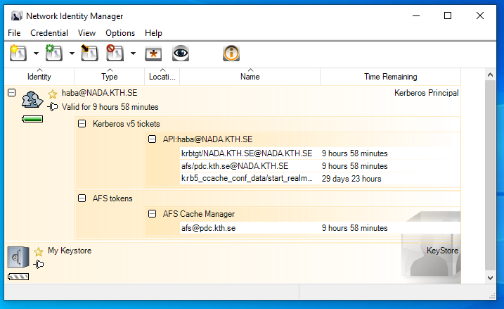Click the Name column header
This screenshot has width=504, height=309.
(250, 77)
